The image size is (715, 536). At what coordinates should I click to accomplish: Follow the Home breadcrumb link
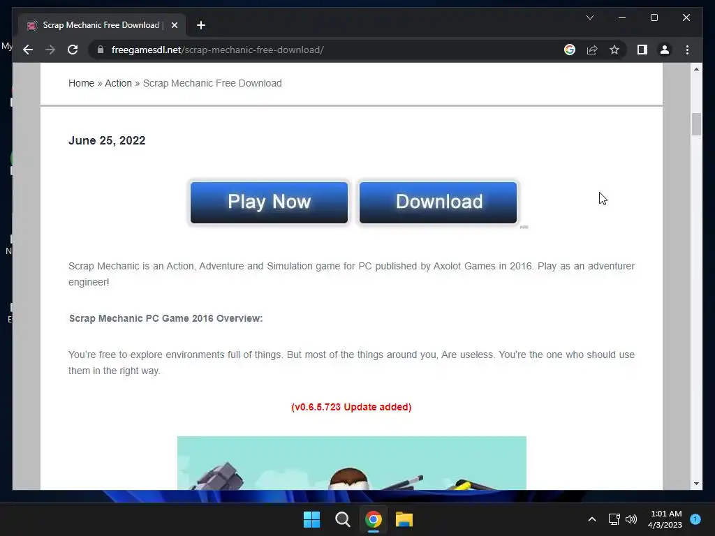click(x=81, y=84)
